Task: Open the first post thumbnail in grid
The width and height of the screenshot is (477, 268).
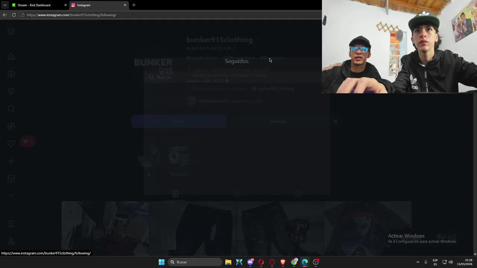Action: click(x=105, y=228)
